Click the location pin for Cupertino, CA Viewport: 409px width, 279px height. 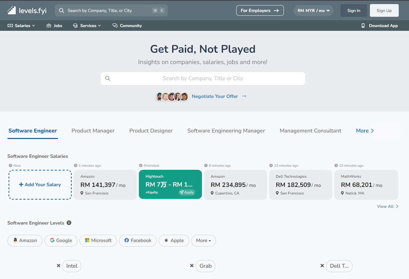pos(212,193)
